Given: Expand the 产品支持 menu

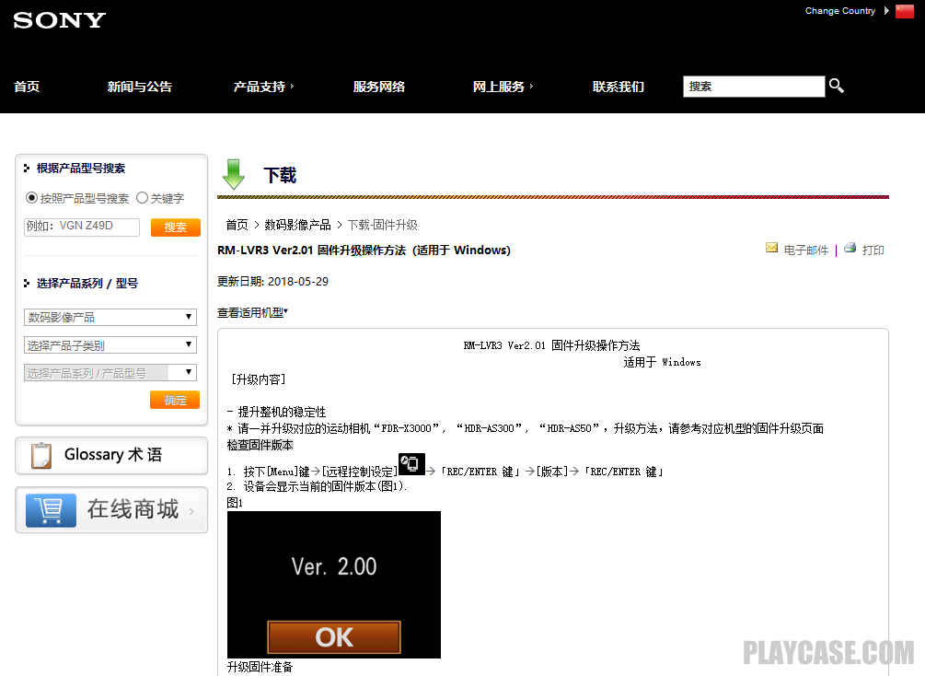Looking at the screenshot, I should point(264,87).
